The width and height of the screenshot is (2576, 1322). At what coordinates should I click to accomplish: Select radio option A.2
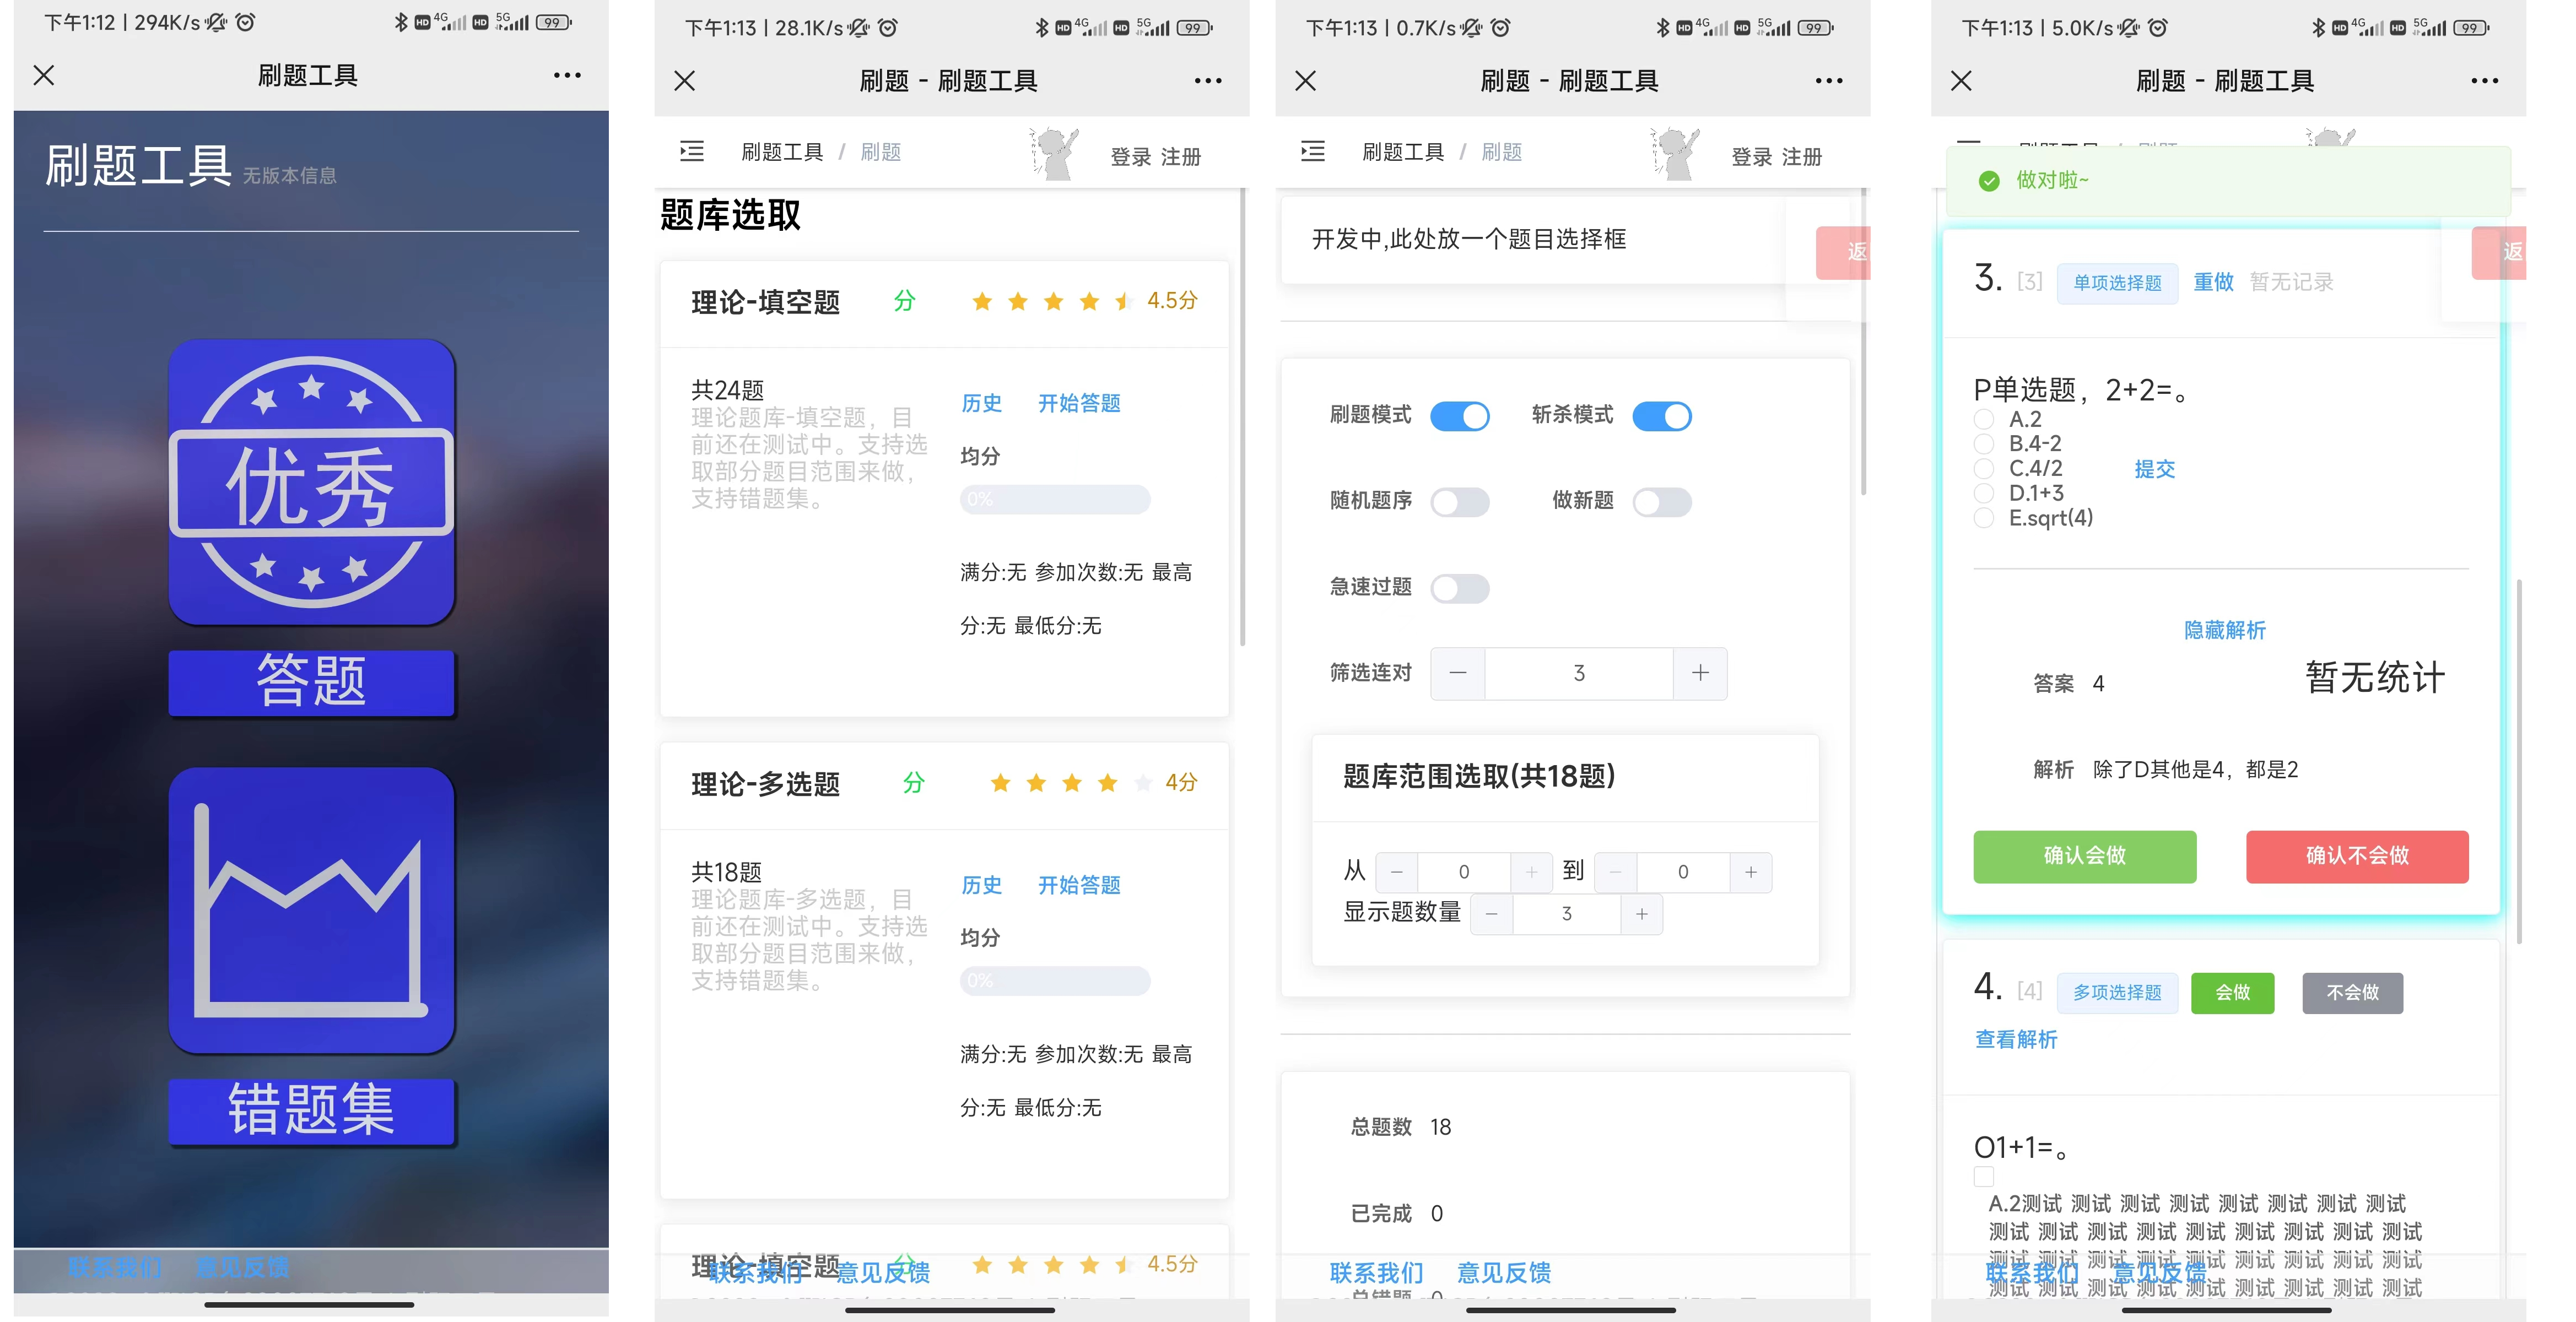tap(1984, 419)
